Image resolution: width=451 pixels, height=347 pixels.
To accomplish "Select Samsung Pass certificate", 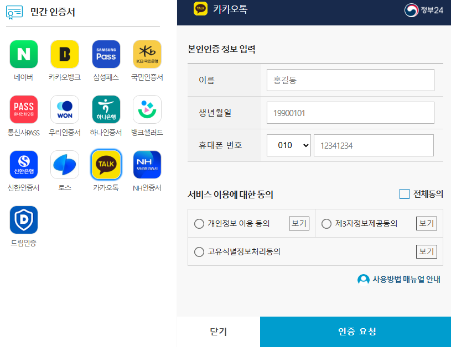I will pyautogui.click(x=106, y=54).
